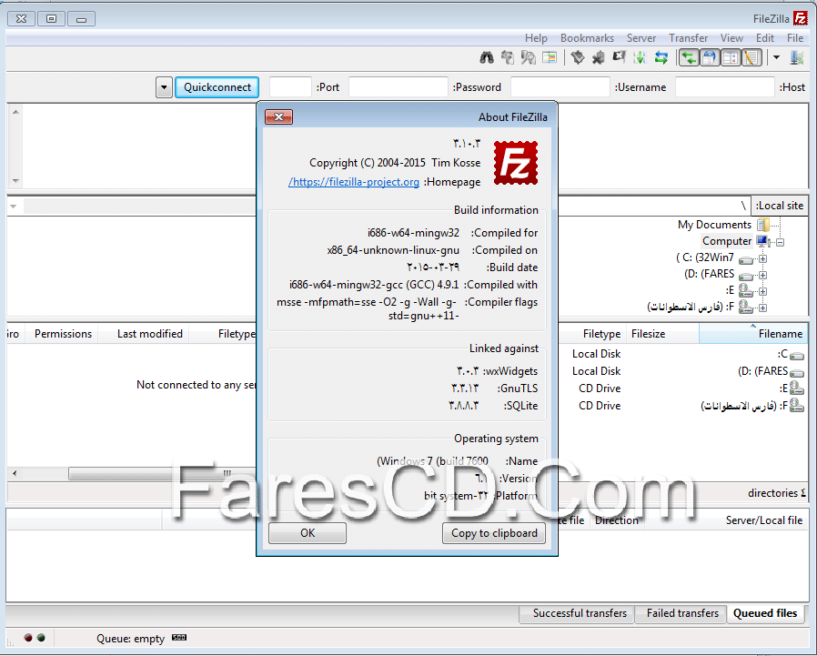Open the Transfer menu
Image resolution: width=817 pixels, height=656 pixels.
pos(689,38)
